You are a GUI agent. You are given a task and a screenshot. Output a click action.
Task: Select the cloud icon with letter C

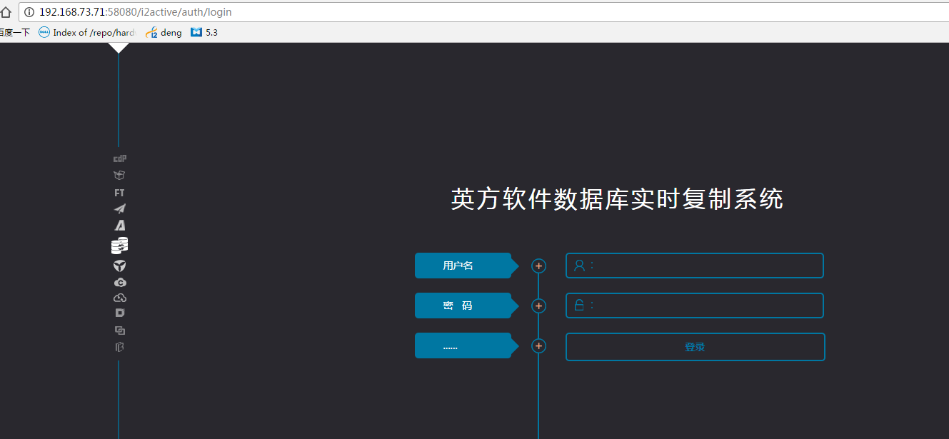(x=120, y=283)
